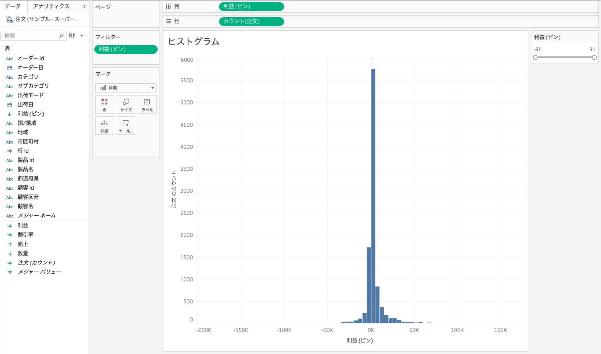
Task: Click the -37 minimum value of the filter
Action: tap(537, 49)
